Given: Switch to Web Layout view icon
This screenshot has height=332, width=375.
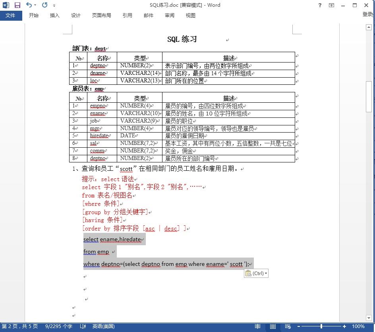Looking at the screenshot, I should [288, 326].
